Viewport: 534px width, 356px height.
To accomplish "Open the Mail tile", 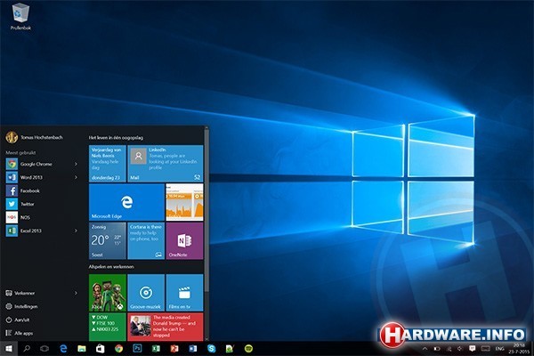I will (x=165, y=164).
